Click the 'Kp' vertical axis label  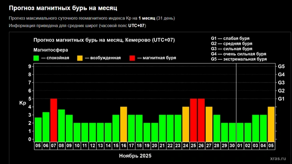(23, 103)
